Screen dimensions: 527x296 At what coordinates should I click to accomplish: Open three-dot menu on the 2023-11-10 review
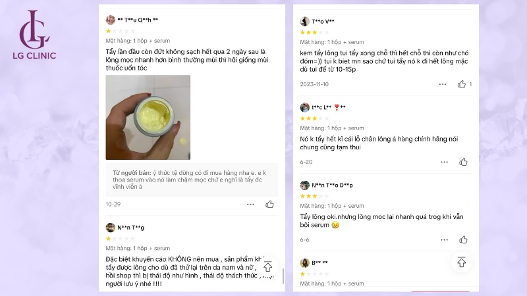(x=443, y=84)
